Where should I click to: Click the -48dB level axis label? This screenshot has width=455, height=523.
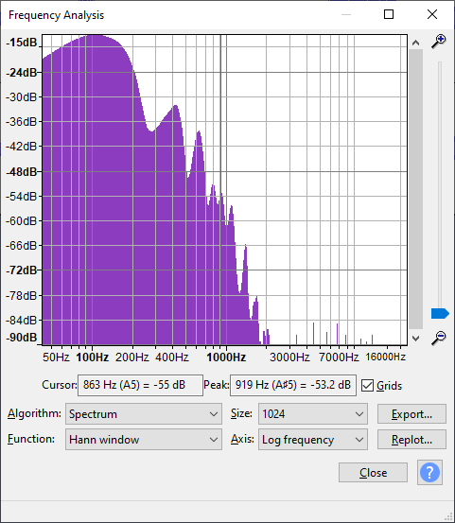(22, 172)
